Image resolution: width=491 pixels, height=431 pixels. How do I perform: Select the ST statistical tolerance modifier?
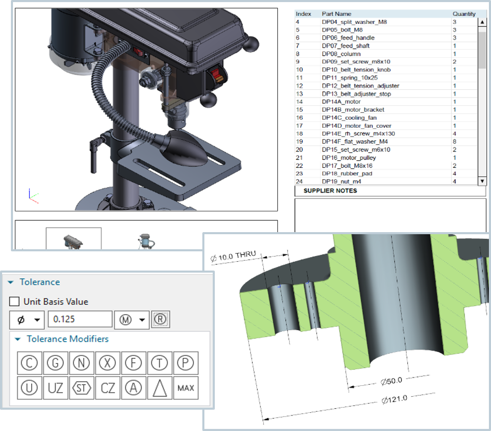(x=82, y=388)
